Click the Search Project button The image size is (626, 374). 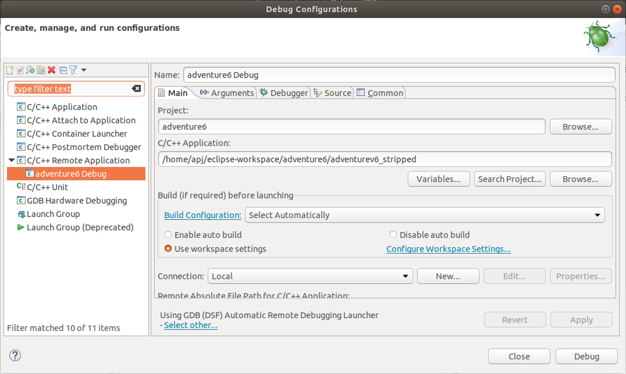pos(510,179)
